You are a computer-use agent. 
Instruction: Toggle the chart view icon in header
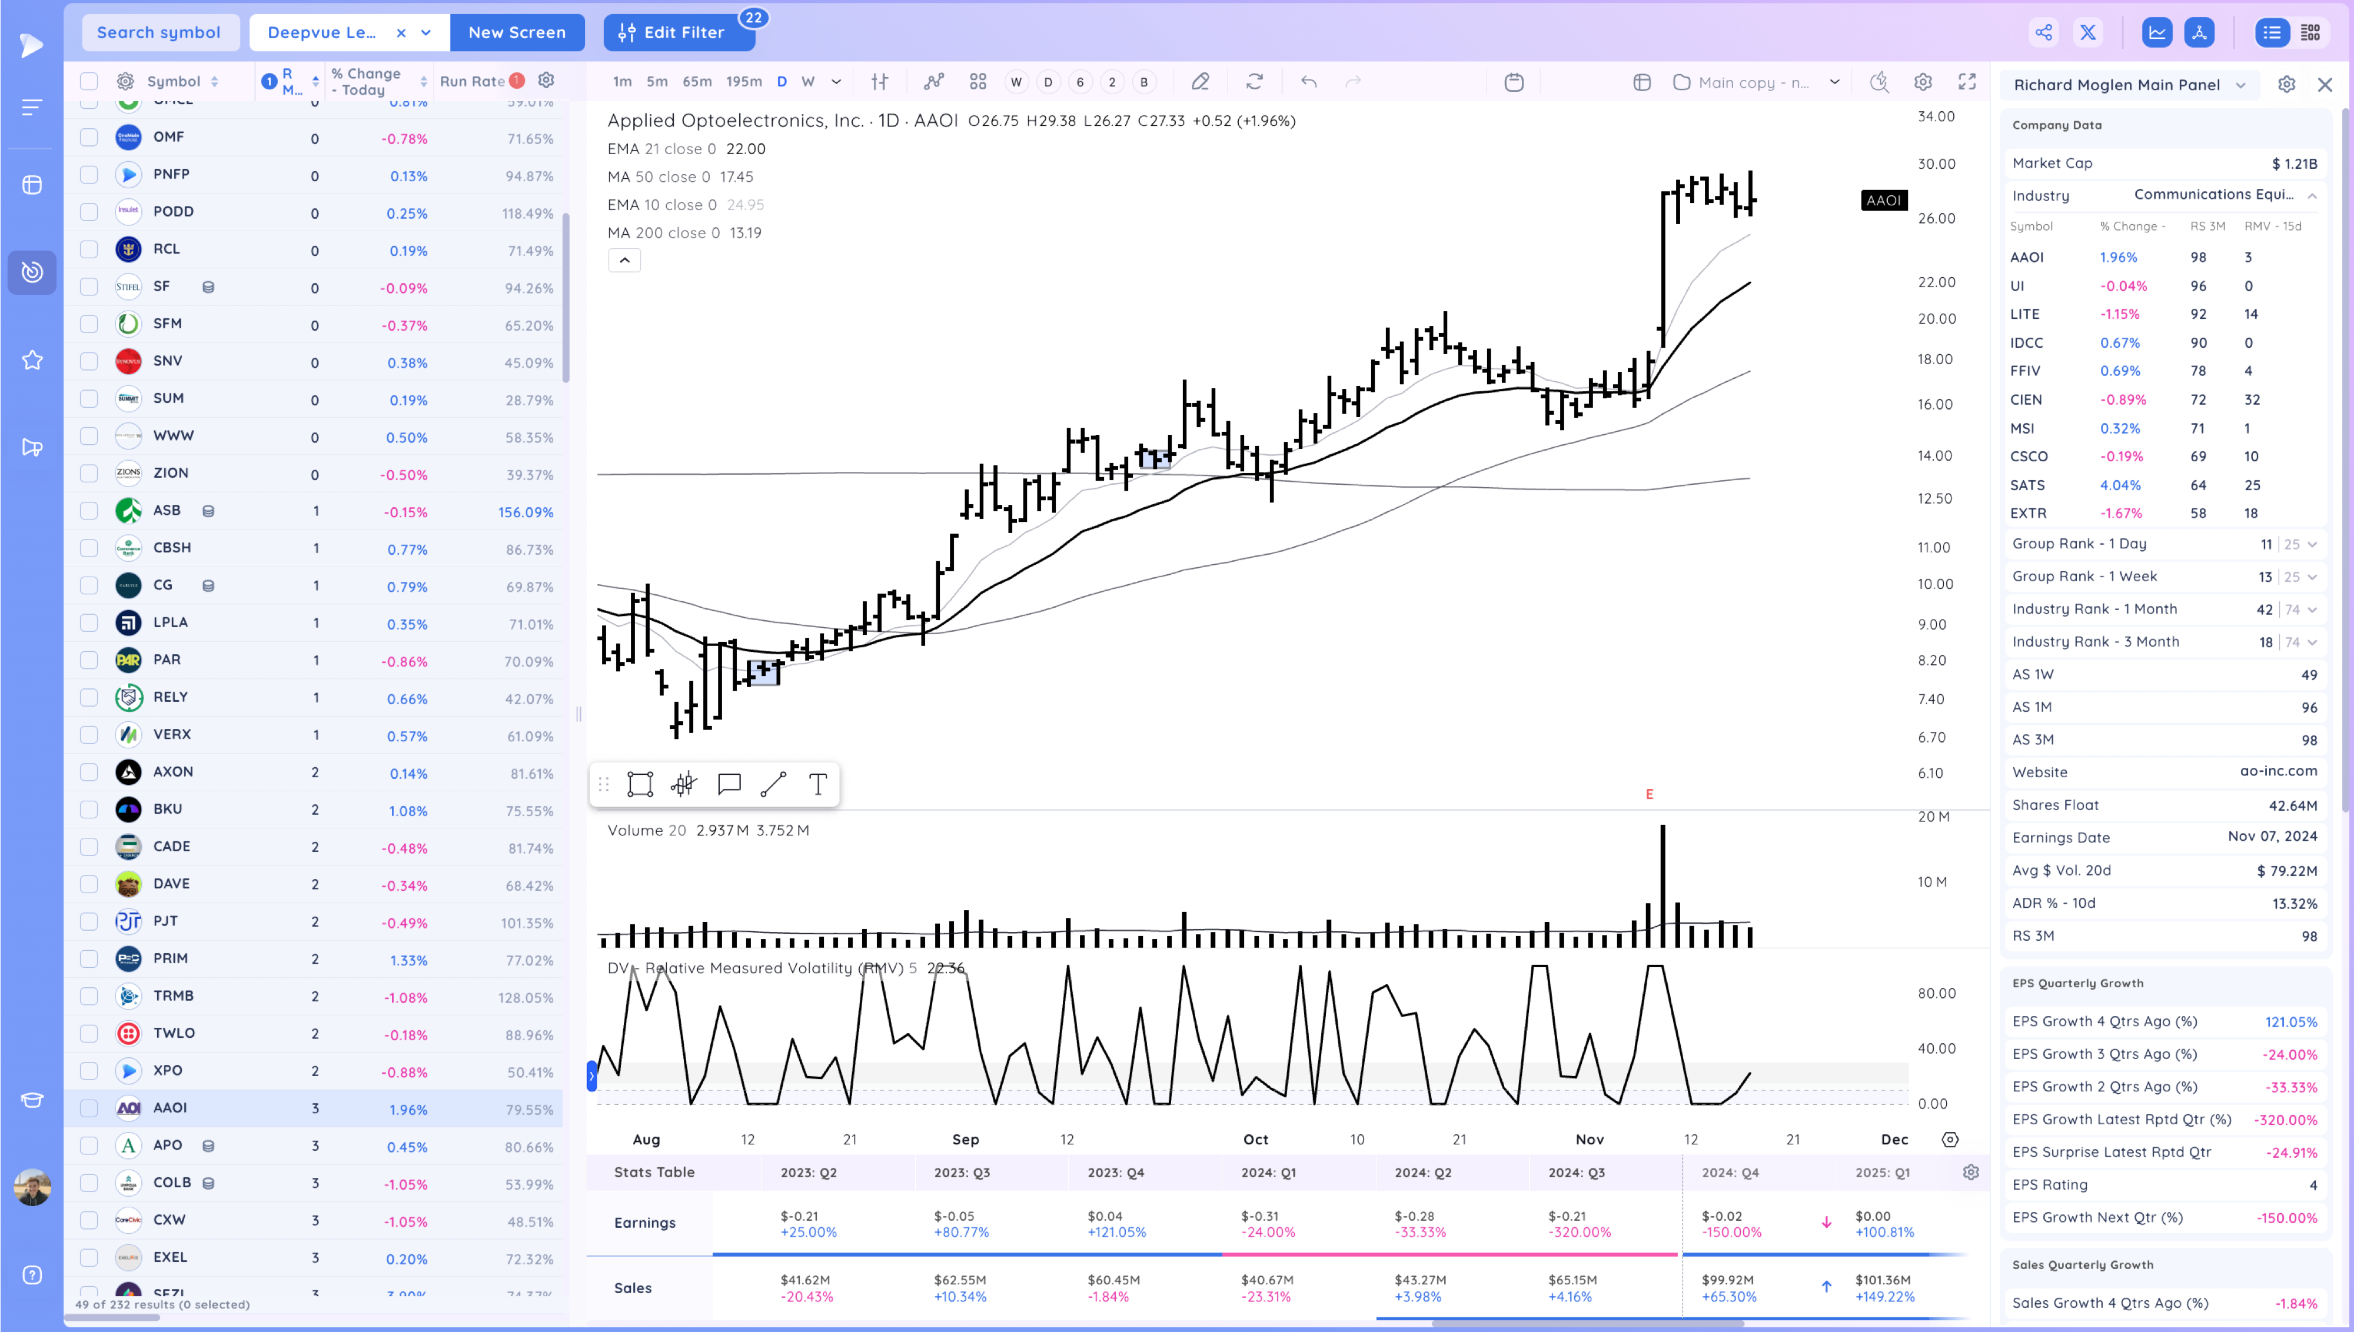(x=2156, y=33)
